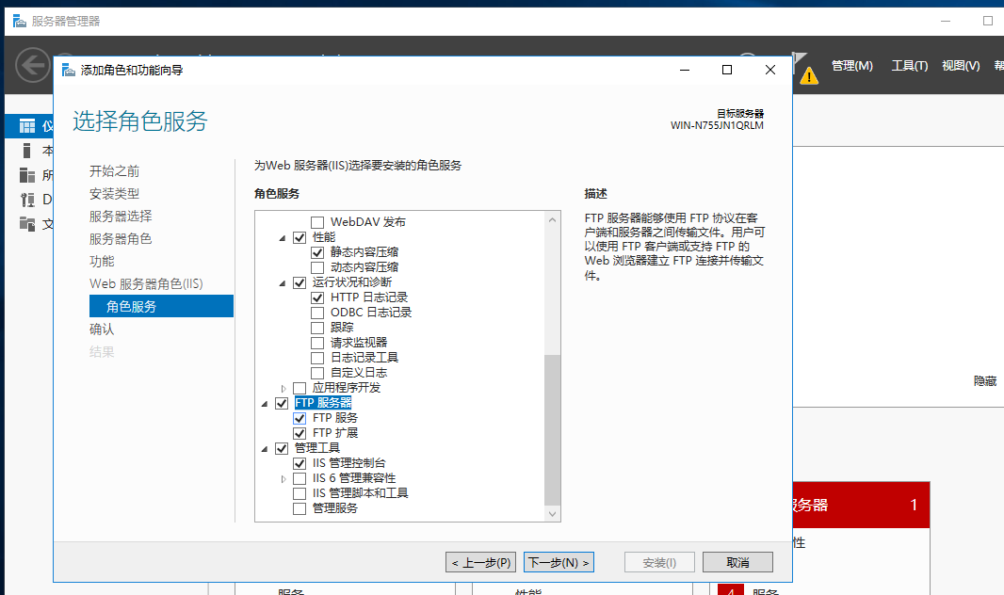The image size is (1004, 595).
Task: Click the 上一步(P) button
Action: (x=481, y=562)
